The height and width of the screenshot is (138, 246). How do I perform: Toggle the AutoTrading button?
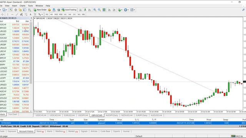pyautogui.click(x=69, y=10)
